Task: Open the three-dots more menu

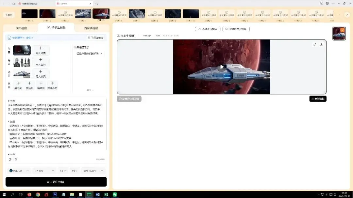Action: (x=333, y=3)
